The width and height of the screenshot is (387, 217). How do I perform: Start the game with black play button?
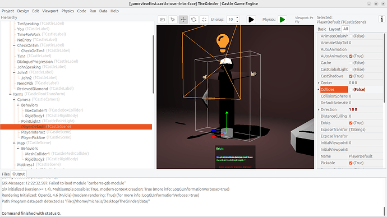click(x=251, y=20)
